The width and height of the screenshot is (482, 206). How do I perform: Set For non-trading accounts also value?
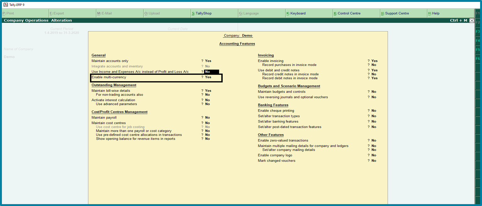click(x=207, y=95)
